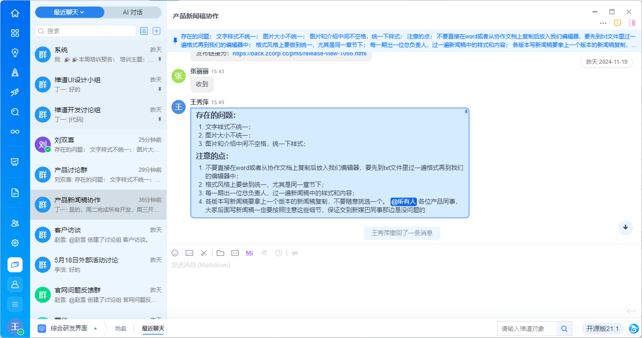Open the dotted grid icon in the sidebar
Screen dimensions: 642x338
pos(15,304)
